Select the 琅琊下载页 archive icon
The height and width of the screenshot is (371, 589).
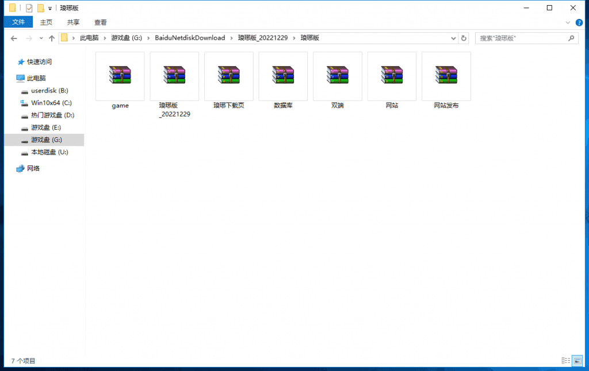[229, 75]
